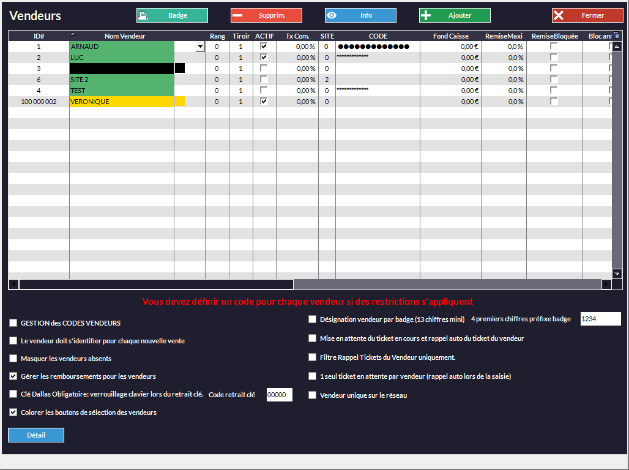This screenshot has height=470, width=629.
Task: Enable GESTION des CODES VENDEURS
Action: [x=13, y=323]
